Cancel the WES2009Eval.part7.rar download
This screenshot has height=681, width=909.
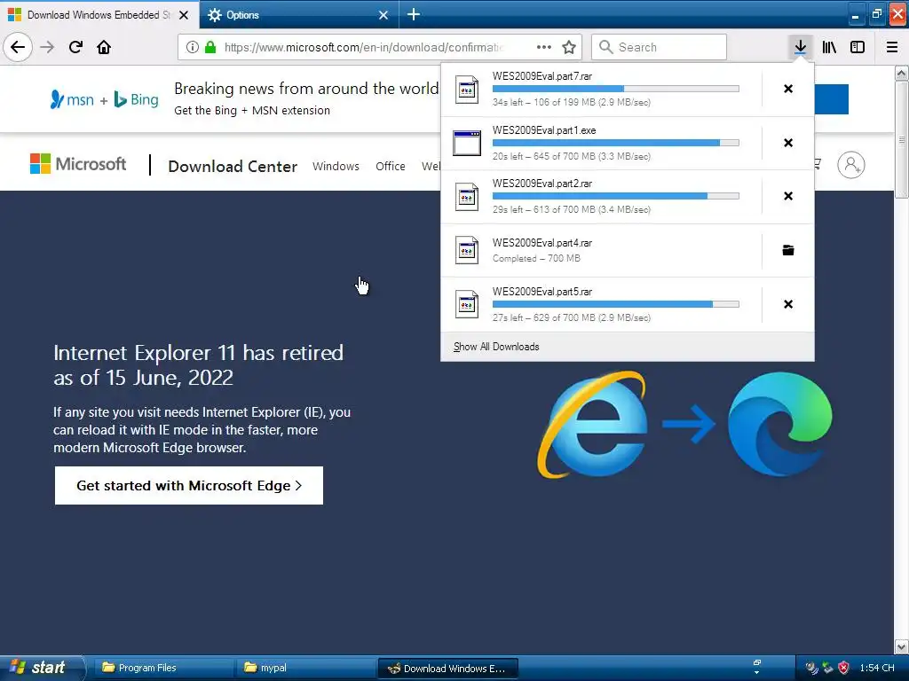pyautogui.click(x=788, y=89)
